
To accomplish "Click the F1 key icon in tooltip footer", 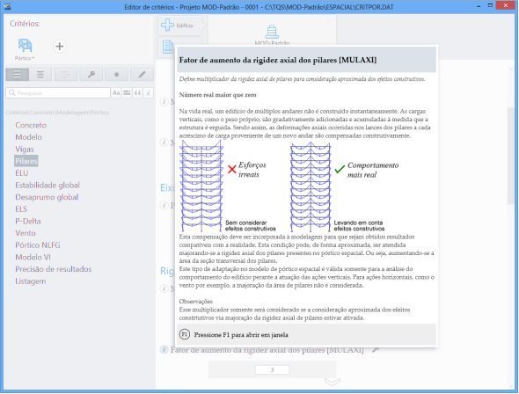I will pyautogui.click(x=185, y=334).
